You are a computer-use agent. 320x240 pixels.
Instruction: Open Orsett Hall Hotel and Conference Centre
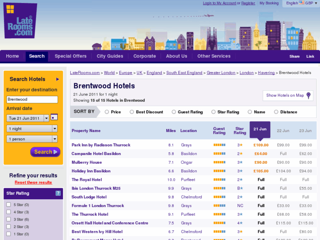[x=110, y=223]
